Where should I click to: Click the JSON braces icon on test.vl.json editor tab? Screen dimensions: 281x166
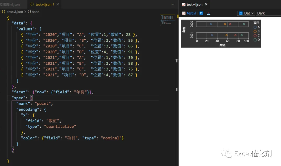(32, 4)
